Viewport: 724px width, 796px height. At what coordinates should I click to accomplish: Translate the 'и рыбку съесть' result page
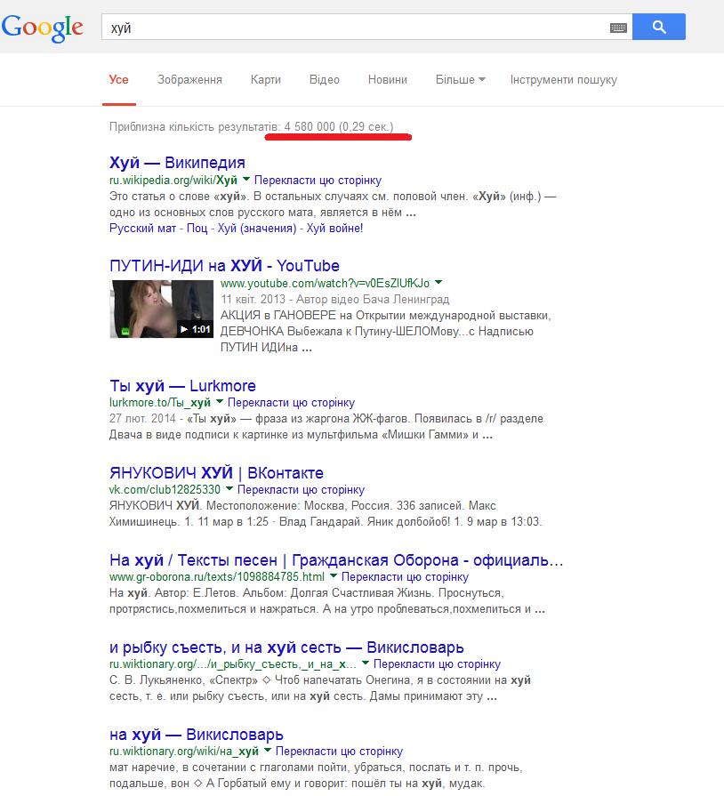[437, 664]
